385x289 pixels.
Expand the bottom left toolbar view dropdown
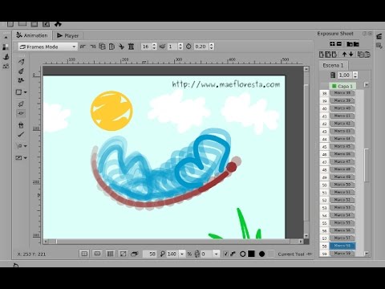click(26, 158)
